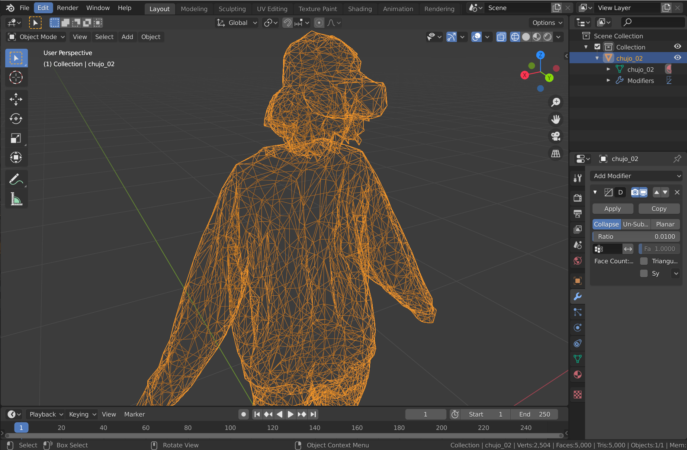Image resolution: width=687 pixels, height=450 pixels.
Task: Open the Output properties tab
Action: (x=577, y=213)
